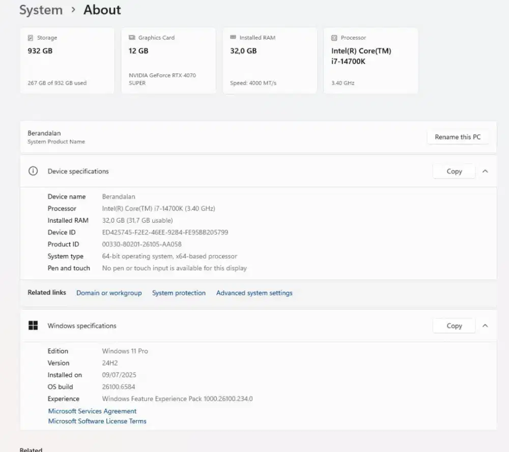509x452 pixels.
Task: Open Domain or workgroup link
Action: [x=109, y=293]
